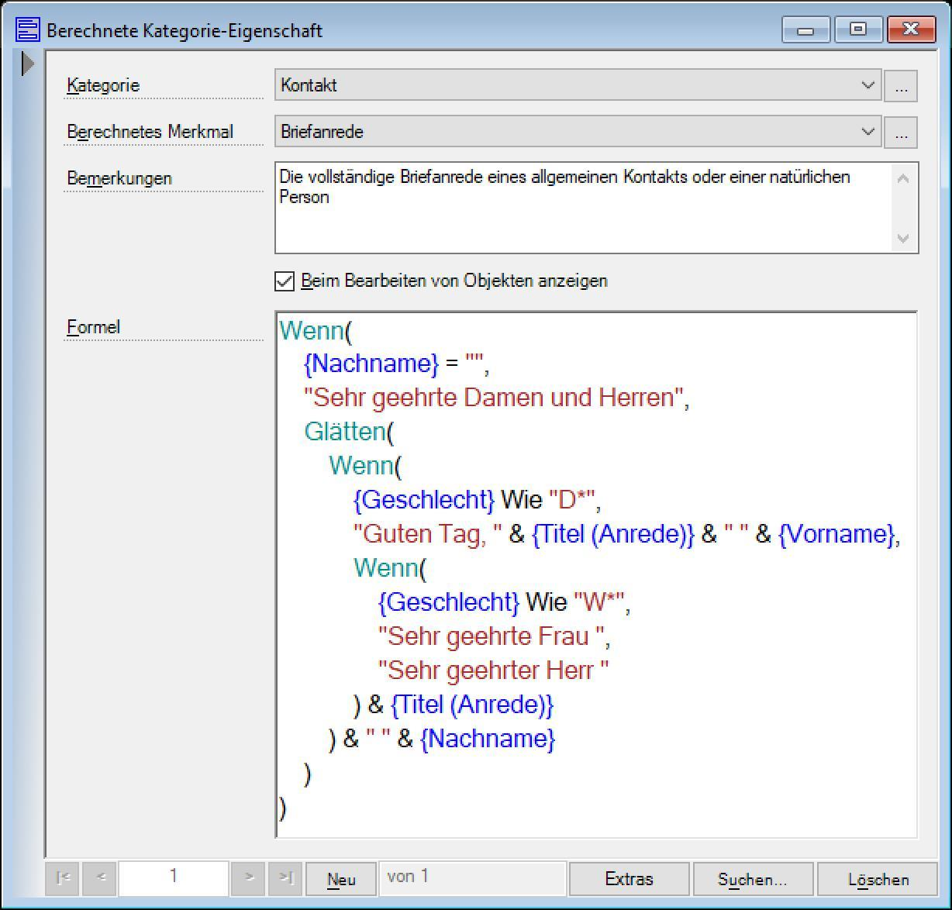Click the Formel field label

click(93, 327)
